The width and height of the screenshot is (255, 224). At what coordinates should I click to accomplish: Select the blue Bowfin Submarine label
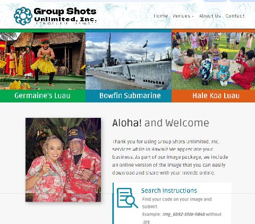(x=129, y=96)
